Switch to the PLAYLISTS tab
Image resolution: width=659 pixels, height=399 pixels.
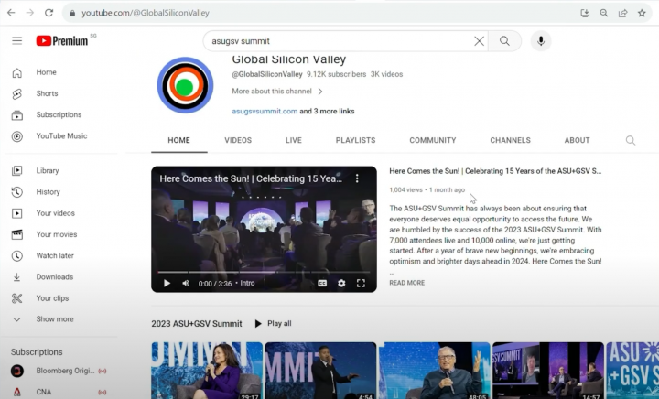pyautogui.click(x=355, y=140)
